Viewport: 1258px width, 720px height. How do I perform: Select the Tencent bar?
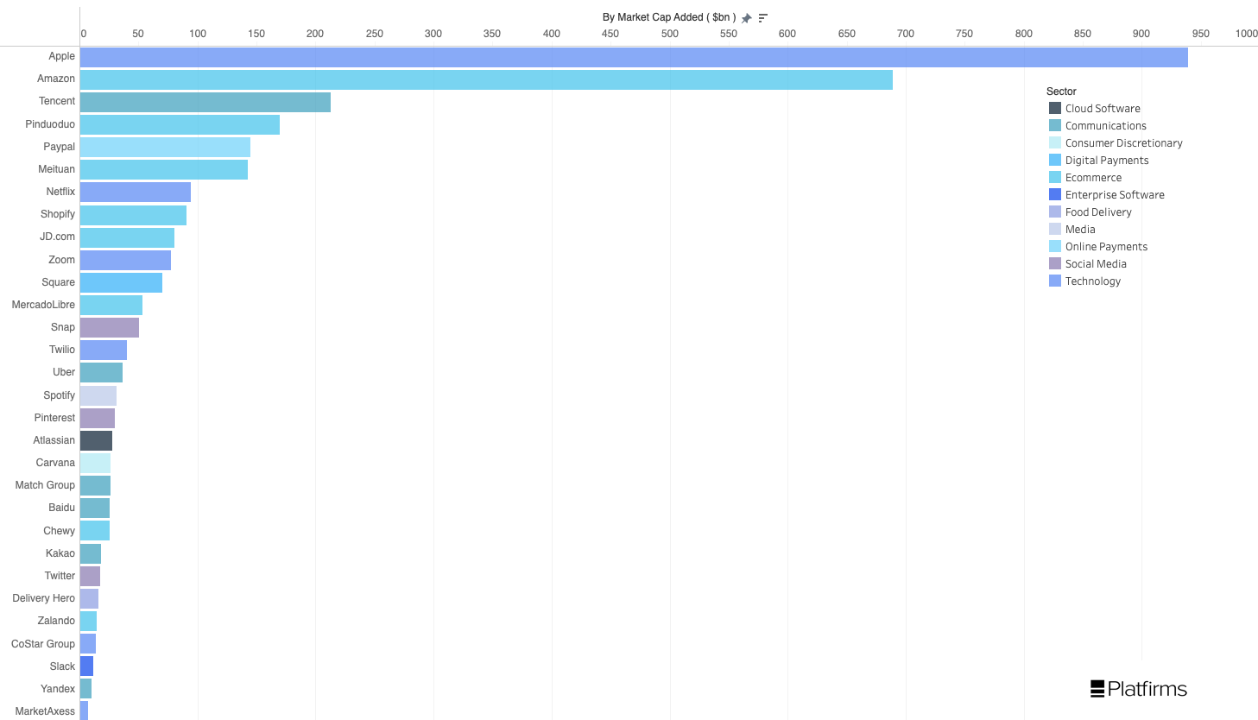pos(205,102)
